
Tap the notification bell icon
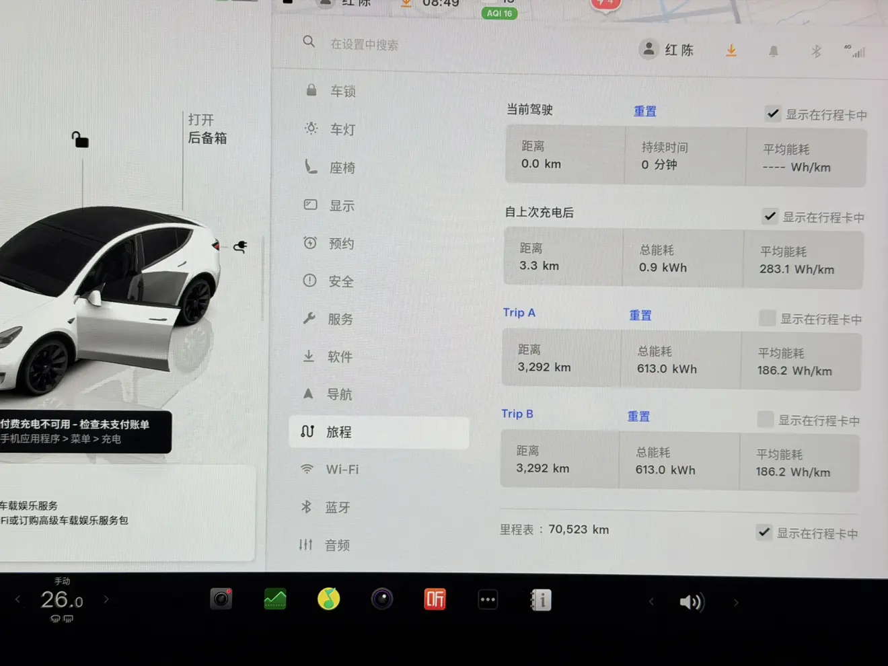[x=774, y=51]
